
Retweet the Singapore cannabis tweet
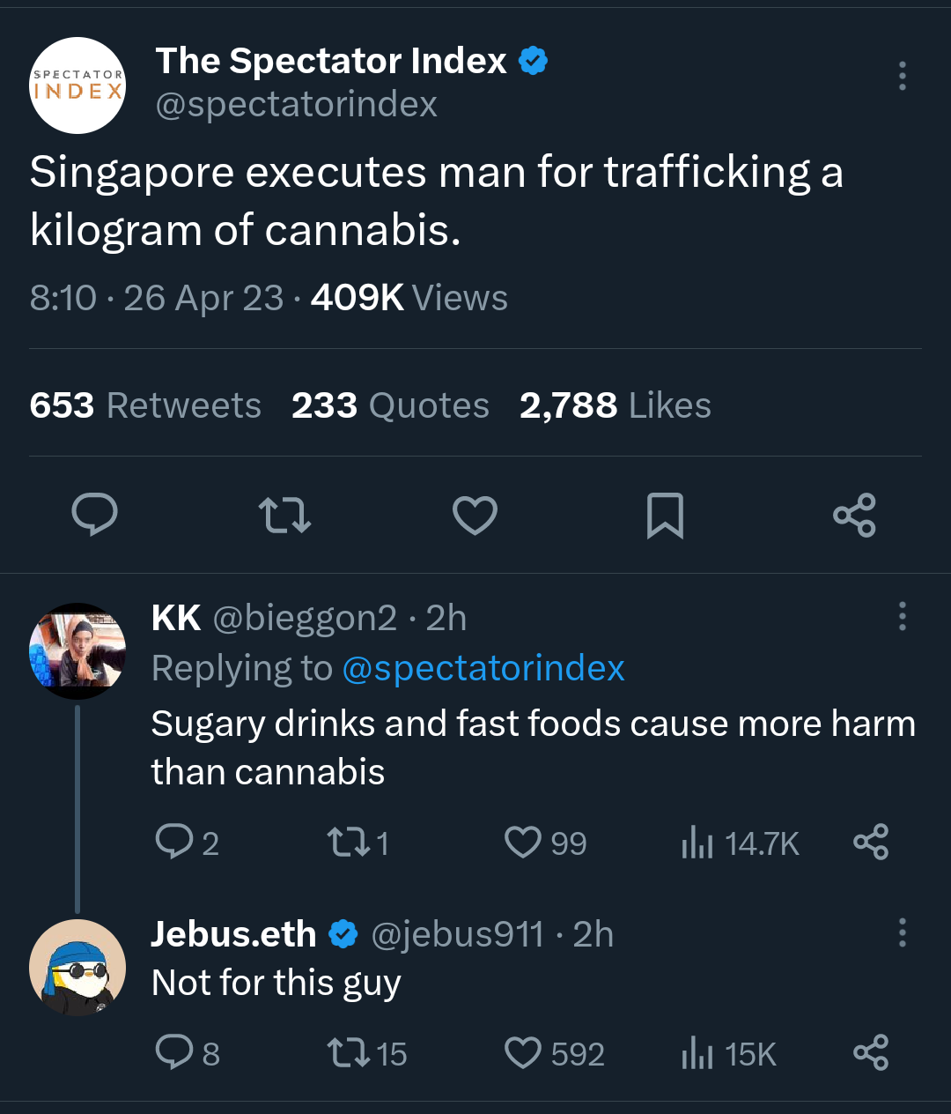(284, 515)
